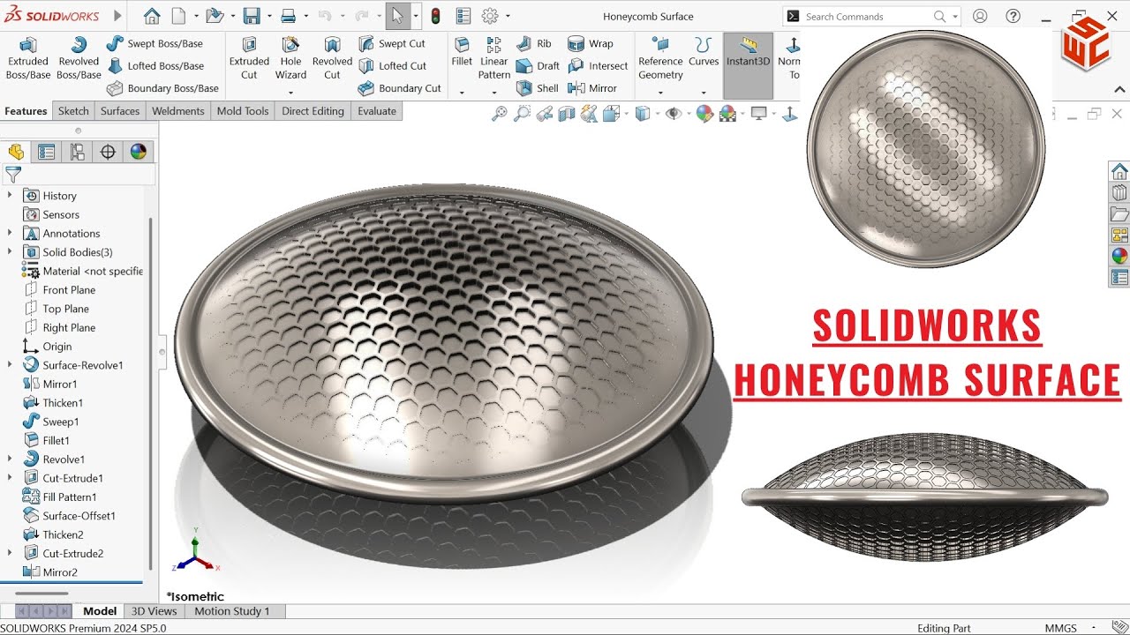Open DimXpertManager crosshair tab

108,152
